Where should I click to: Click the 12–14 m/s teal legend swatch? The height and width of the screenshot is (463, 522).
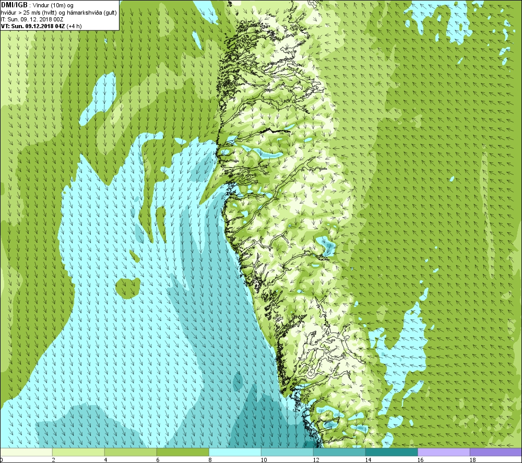coord(339,452)
